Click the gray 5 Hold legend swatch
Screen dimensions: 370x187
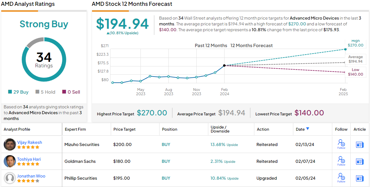click(x=37, y=92)
